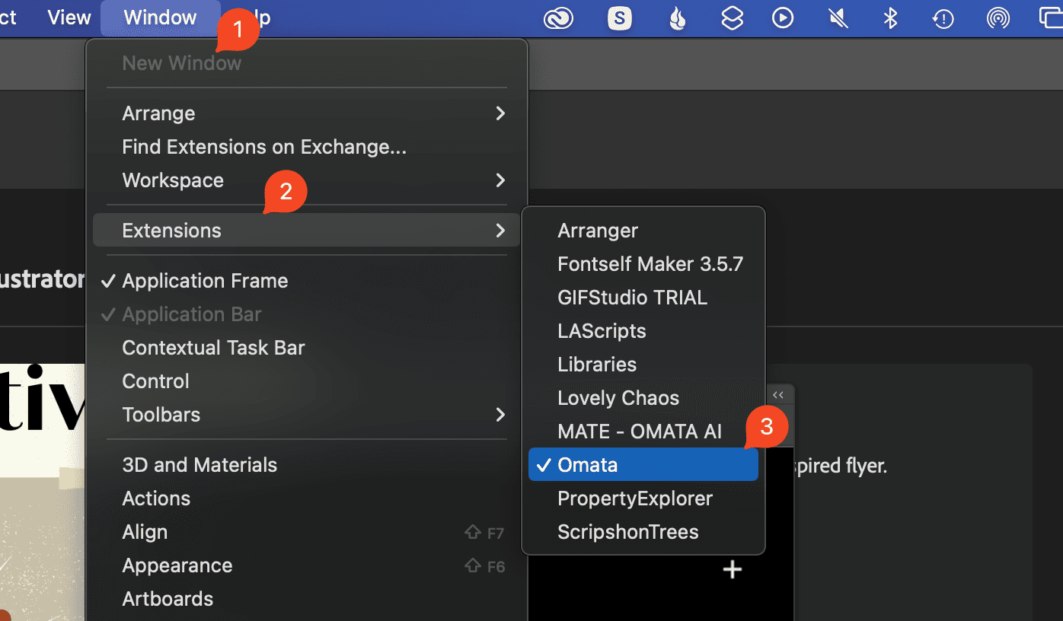Toggle the Control panel item
Image resolution: width=1063 pixels, height=621 pixels.
(x=307, y=381)
